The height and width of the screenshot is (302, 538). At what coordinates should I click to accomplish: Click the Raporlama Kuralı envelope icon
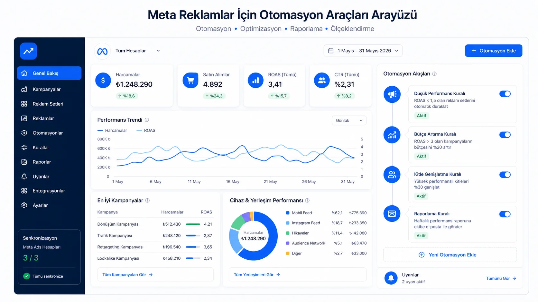(392, 214)
